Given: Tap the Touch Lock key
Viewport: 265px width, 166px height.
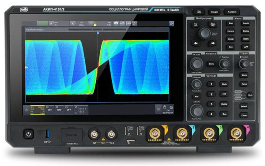Looking at the screenshot, I should click(212, 25).
